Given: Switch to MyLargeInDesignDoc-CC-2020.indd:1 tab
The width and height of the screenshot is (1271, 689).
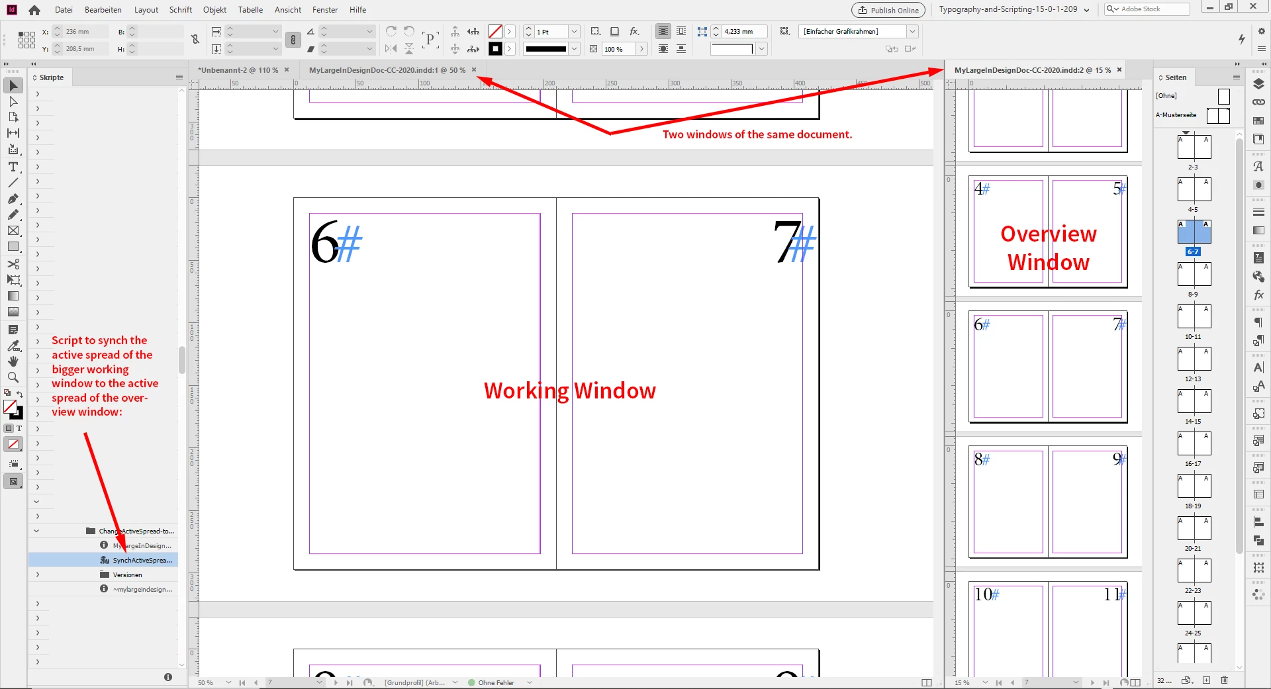Looking at the screenshot, I should pos(387,69).
